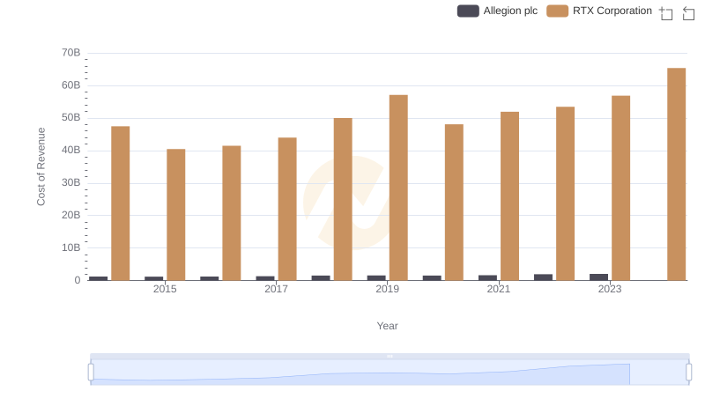705x406 pixels.
Task: Click the 60B y-axis label
Action: (71, 85)
